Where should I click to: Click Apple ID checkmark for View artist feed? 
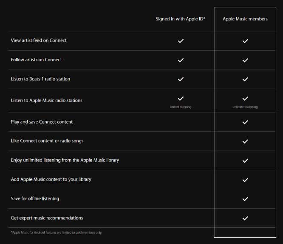(181, 41)
